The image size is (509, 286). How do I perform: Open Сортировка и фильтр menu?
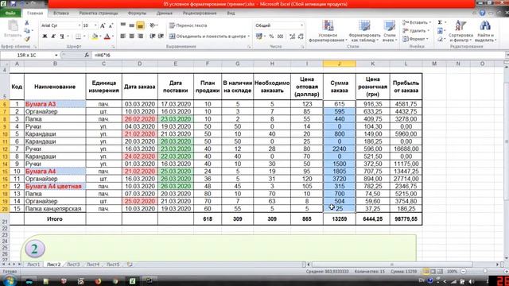[x=460, y=31]
